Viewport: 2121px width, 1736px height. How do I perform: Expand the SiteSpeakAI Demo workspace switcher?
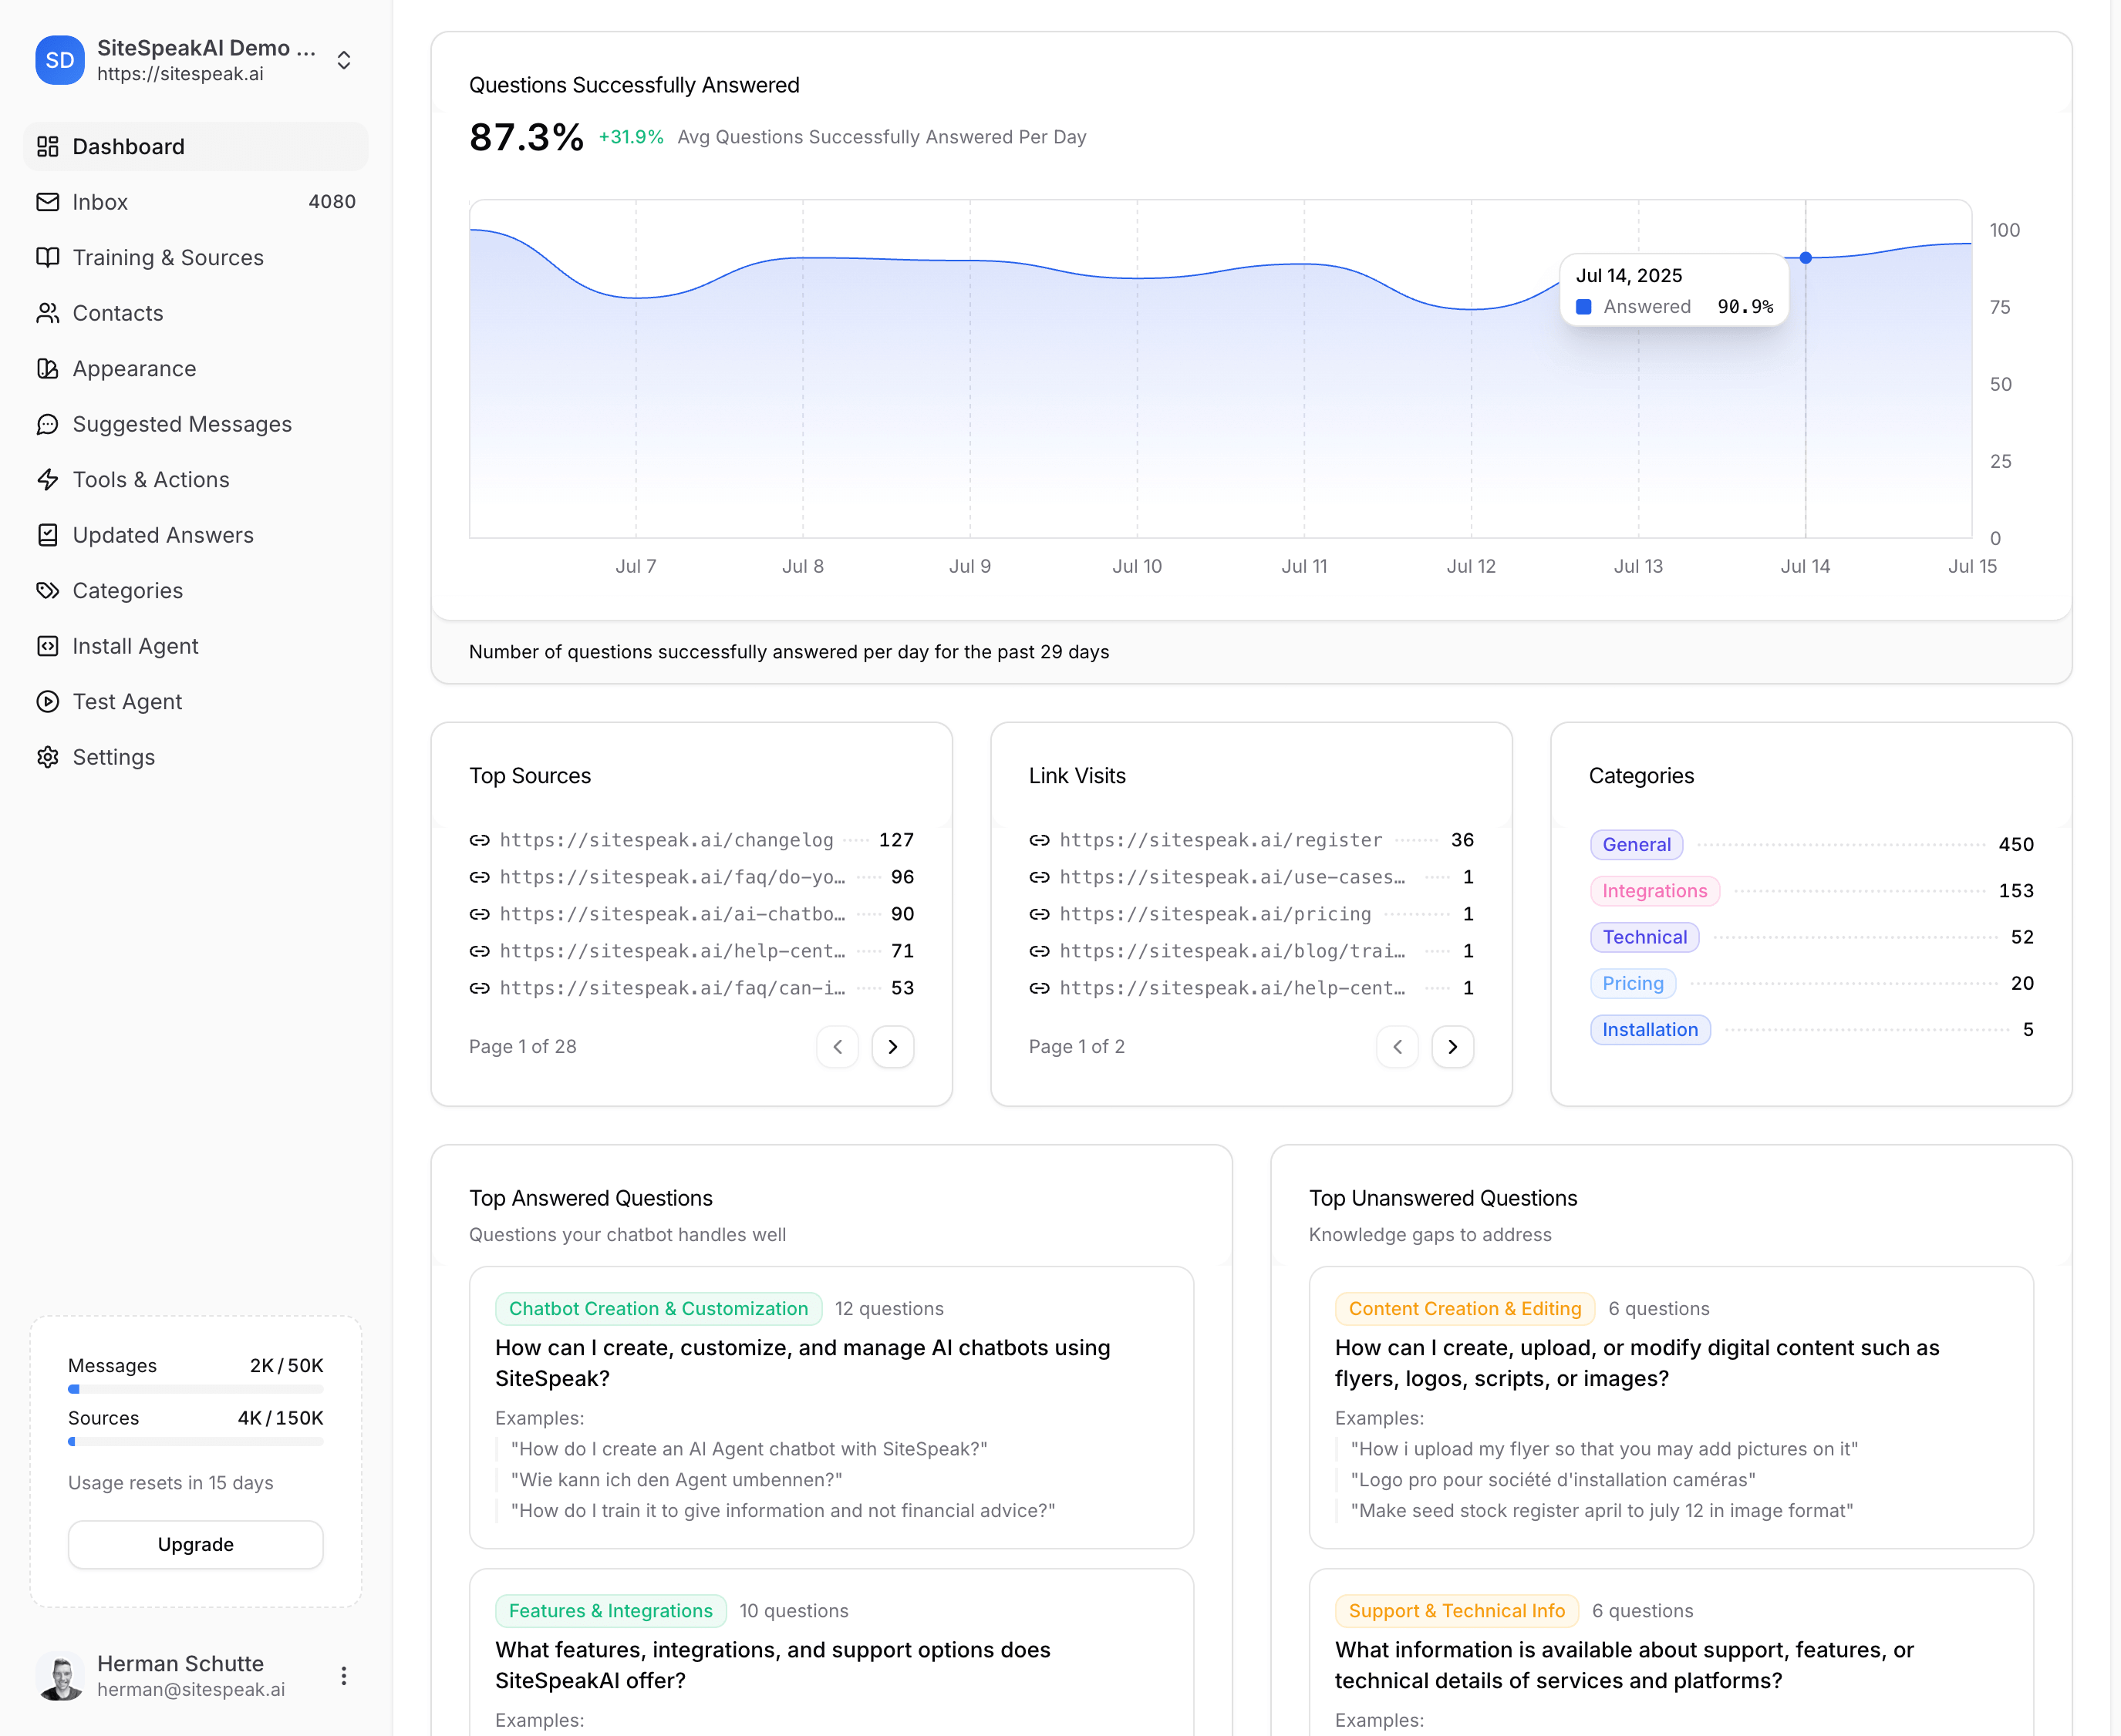pyautogui.click(x=343, y=60)
